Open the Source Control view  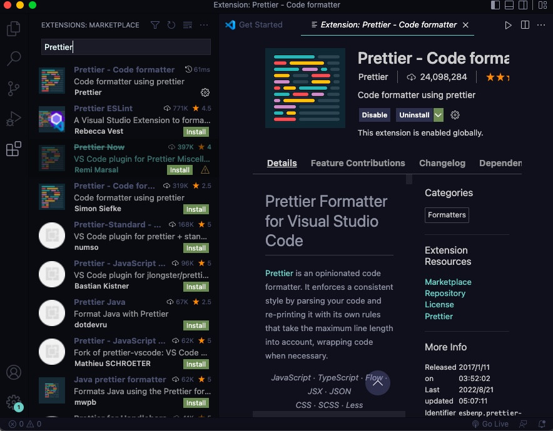[13, 88]
